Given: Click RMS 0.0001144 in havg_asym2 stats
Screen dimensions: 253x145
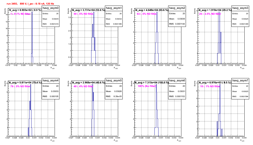Looking at the screenshot, I should [177, 24].
